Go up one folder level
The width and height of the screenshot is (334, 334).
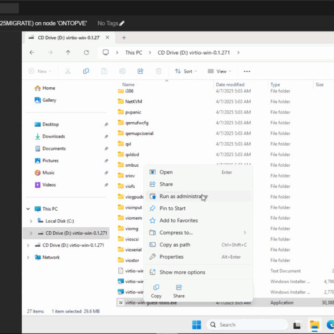tap(68, 53)
